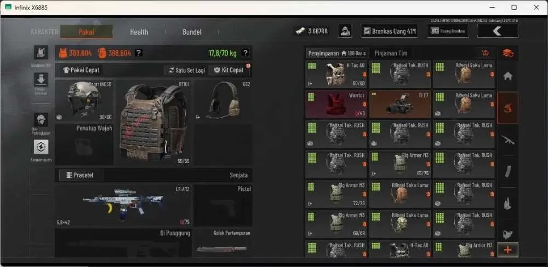548x267 pixels.
Task: Click the Pakai Cepat button
Action: tap(81, 70)
